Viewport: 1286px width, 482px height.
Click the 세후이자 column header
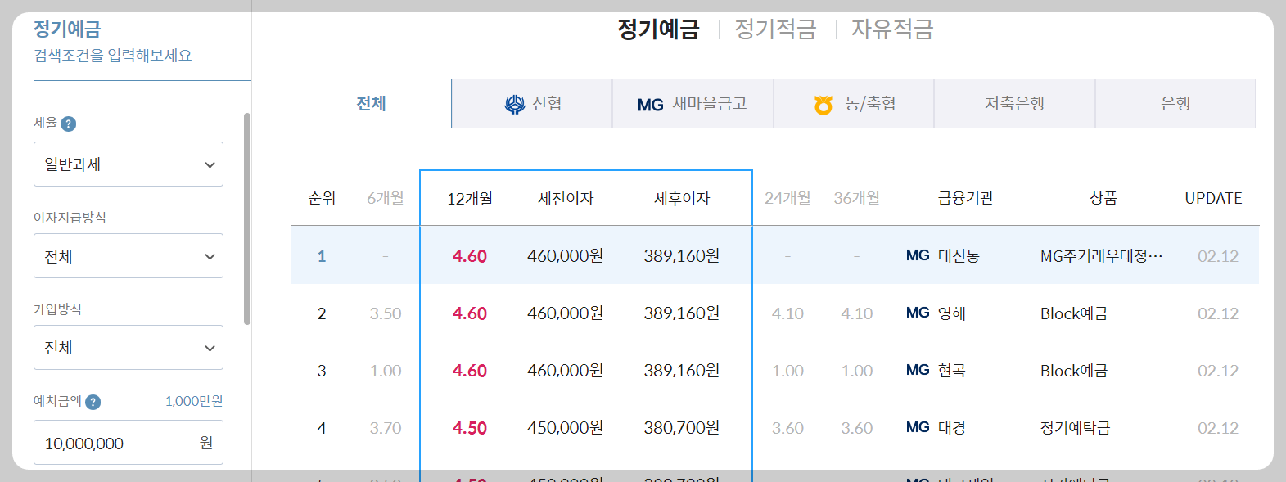[682, 199]
